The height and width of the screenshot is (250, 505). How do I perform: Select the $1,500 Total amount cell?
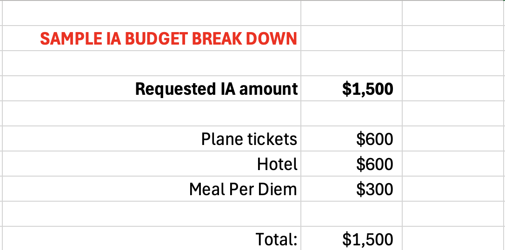[367, 239]
